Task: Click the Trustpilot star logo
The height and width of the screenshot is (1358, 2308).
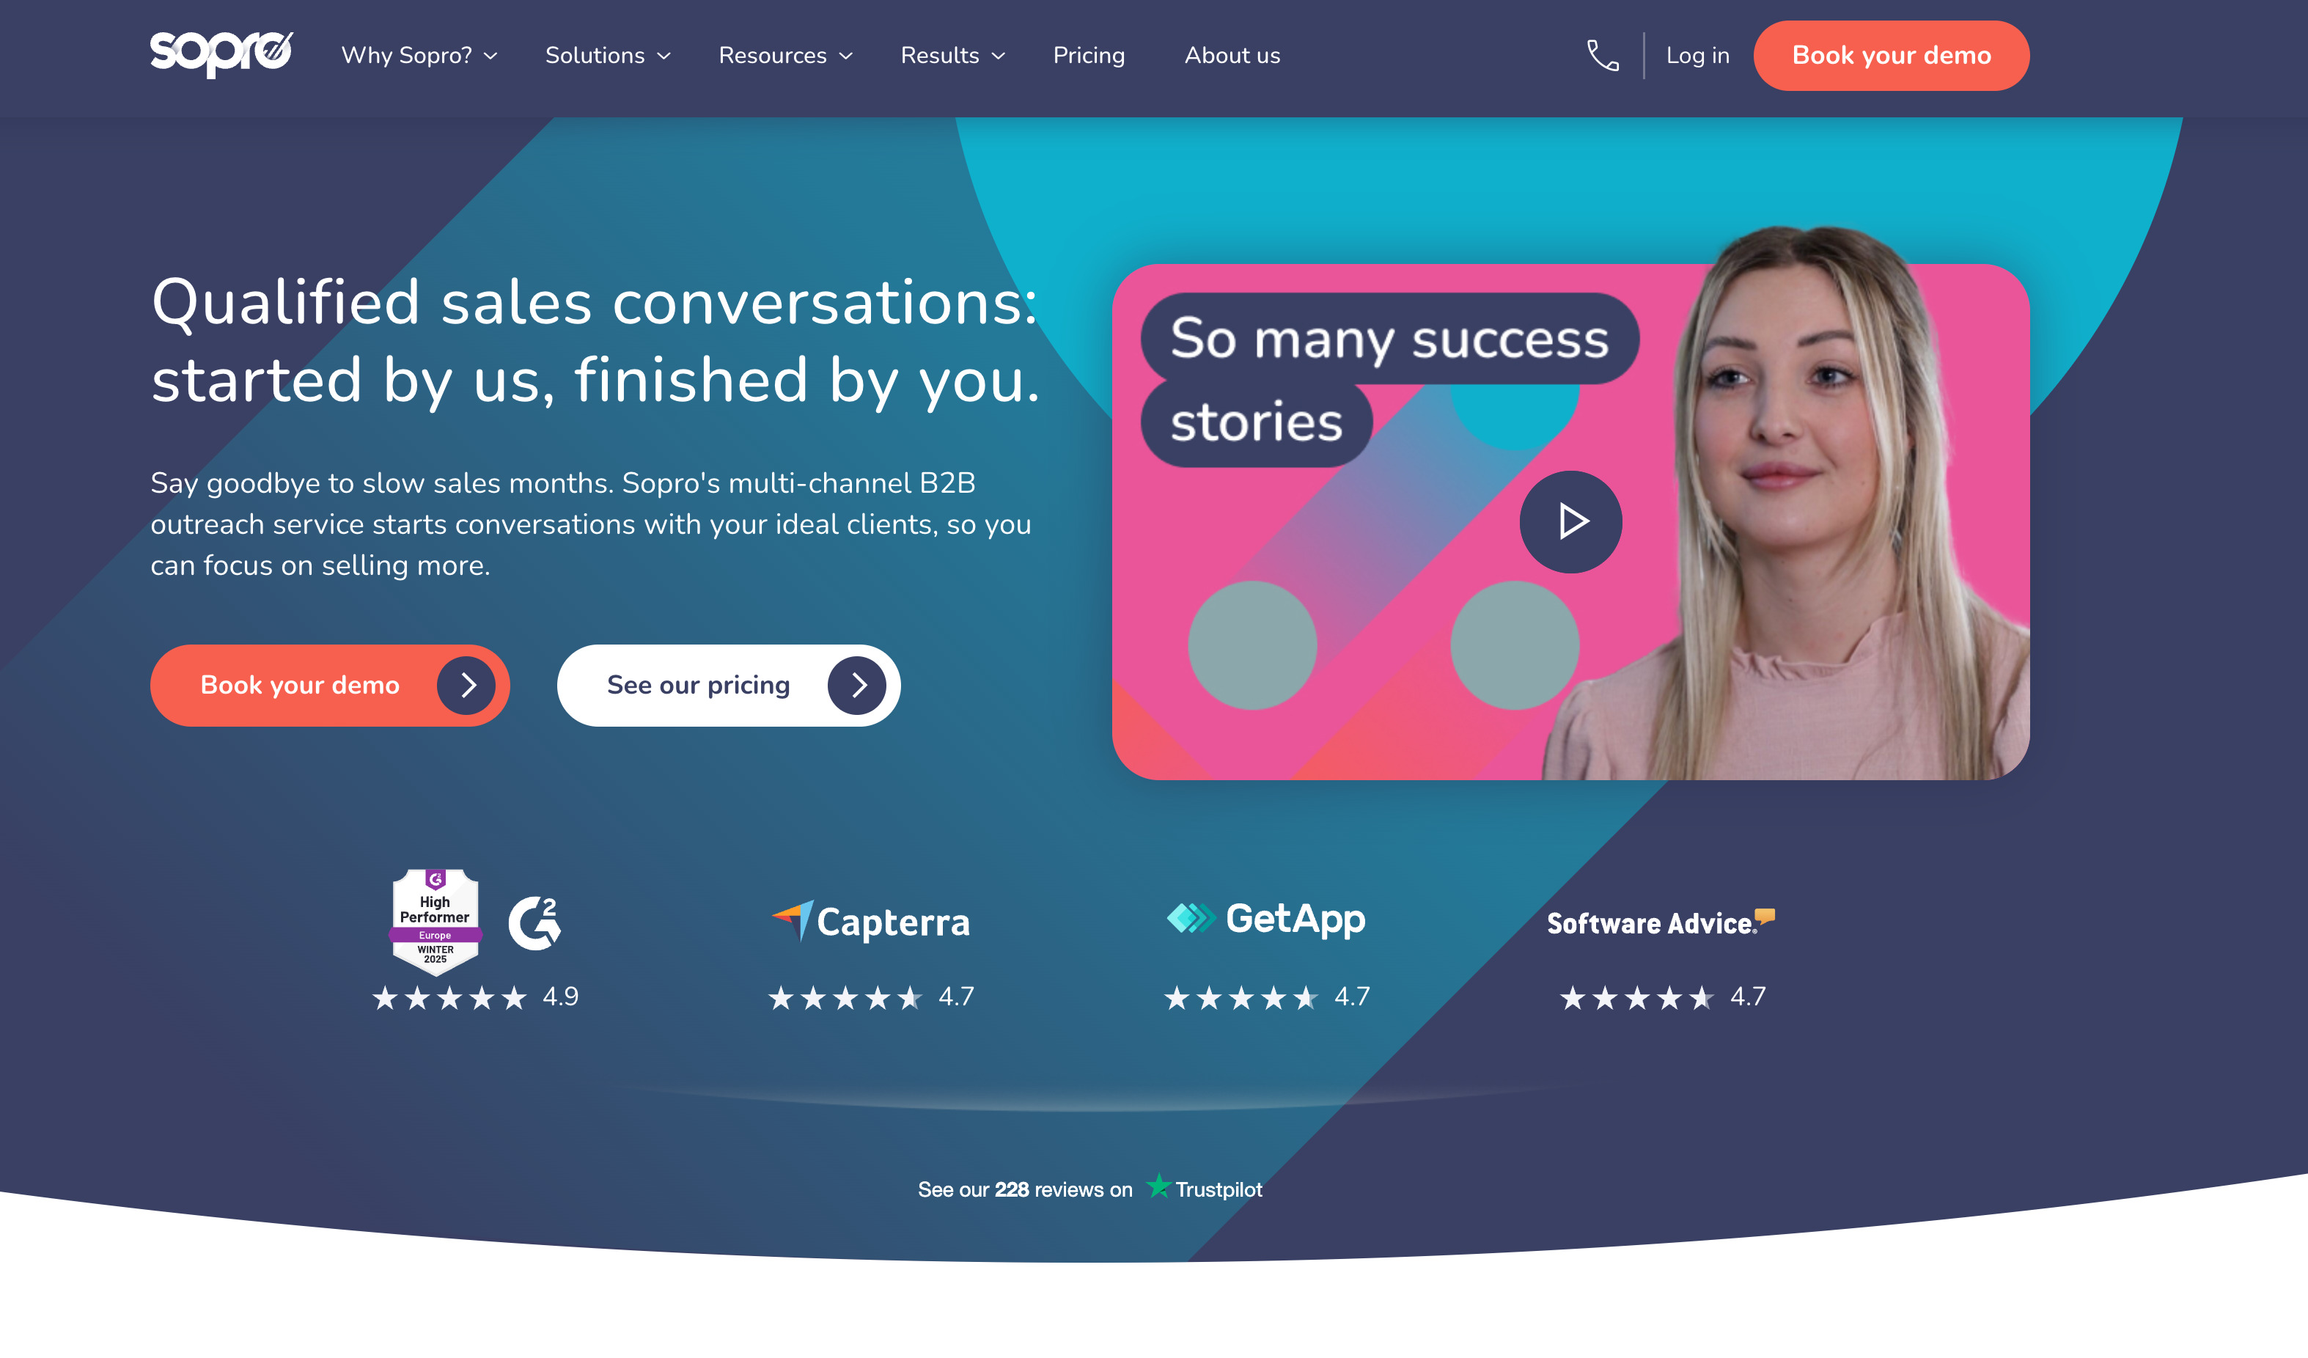Action: (x=1158, y=1185)
